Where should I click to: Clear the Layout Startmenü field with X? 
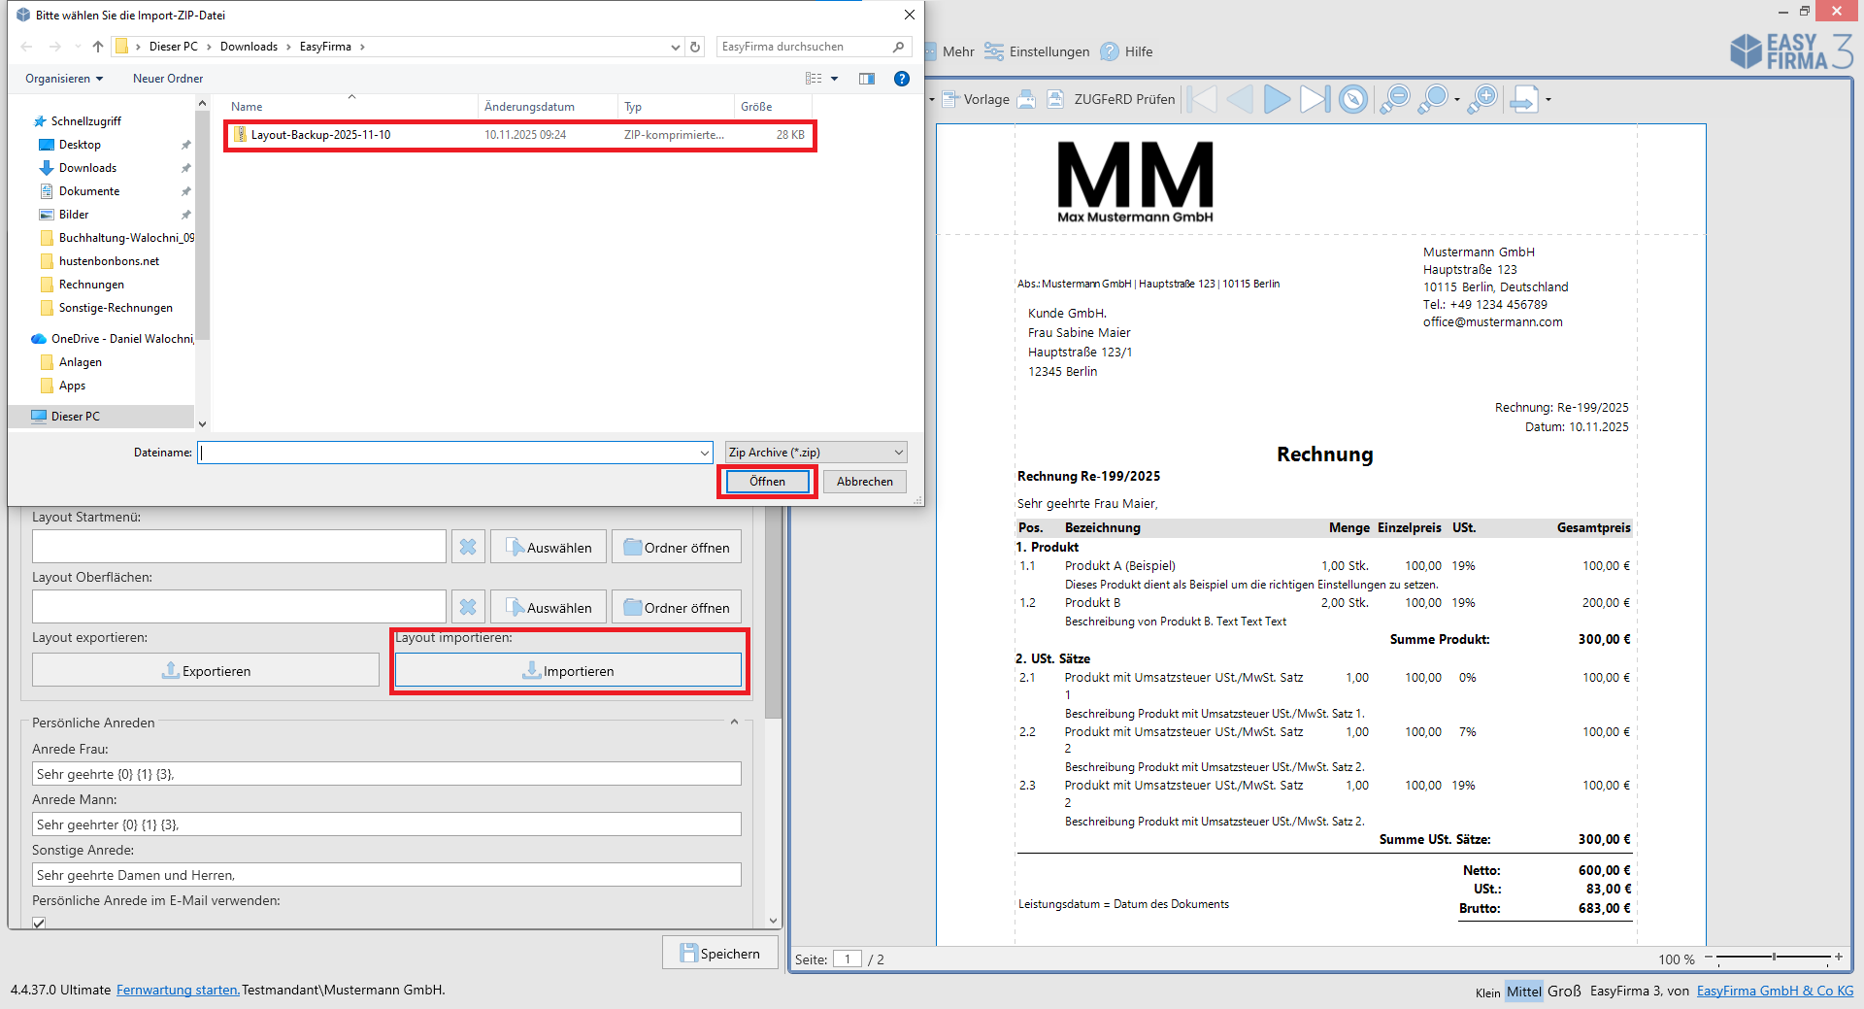coord(468,547)
